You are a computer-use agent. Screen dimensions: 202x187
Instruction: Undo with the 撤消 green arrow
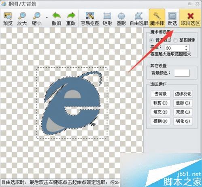pos(57,19)
